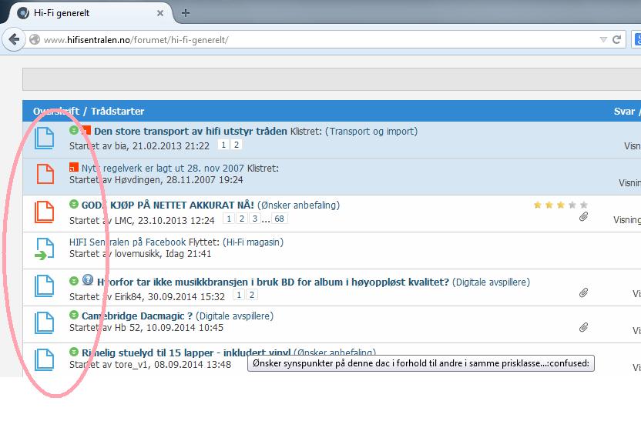Go to page 3 of GODE KJØP thread

click(x=255, y=219)
